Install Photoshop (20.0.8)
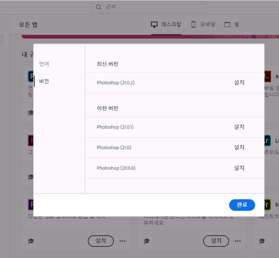279x258 pixels. click(x=239, y=168)
